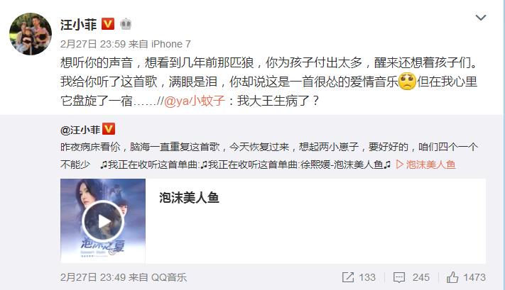
Task: Open @汪小菲 in the reposted post
Action: (x=80, y=130)
